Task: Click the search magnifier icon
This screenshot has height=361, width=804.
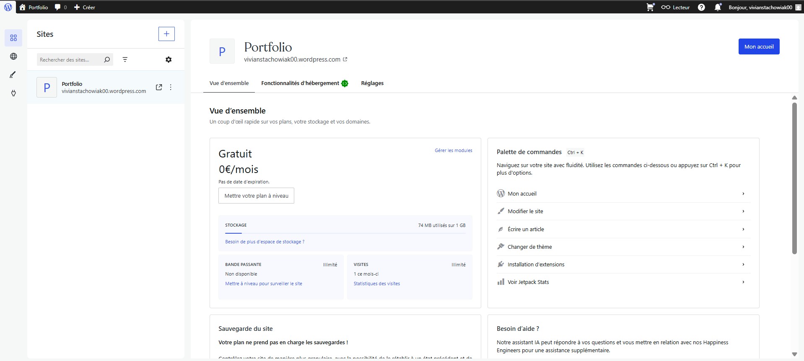Action: point(107,59)
